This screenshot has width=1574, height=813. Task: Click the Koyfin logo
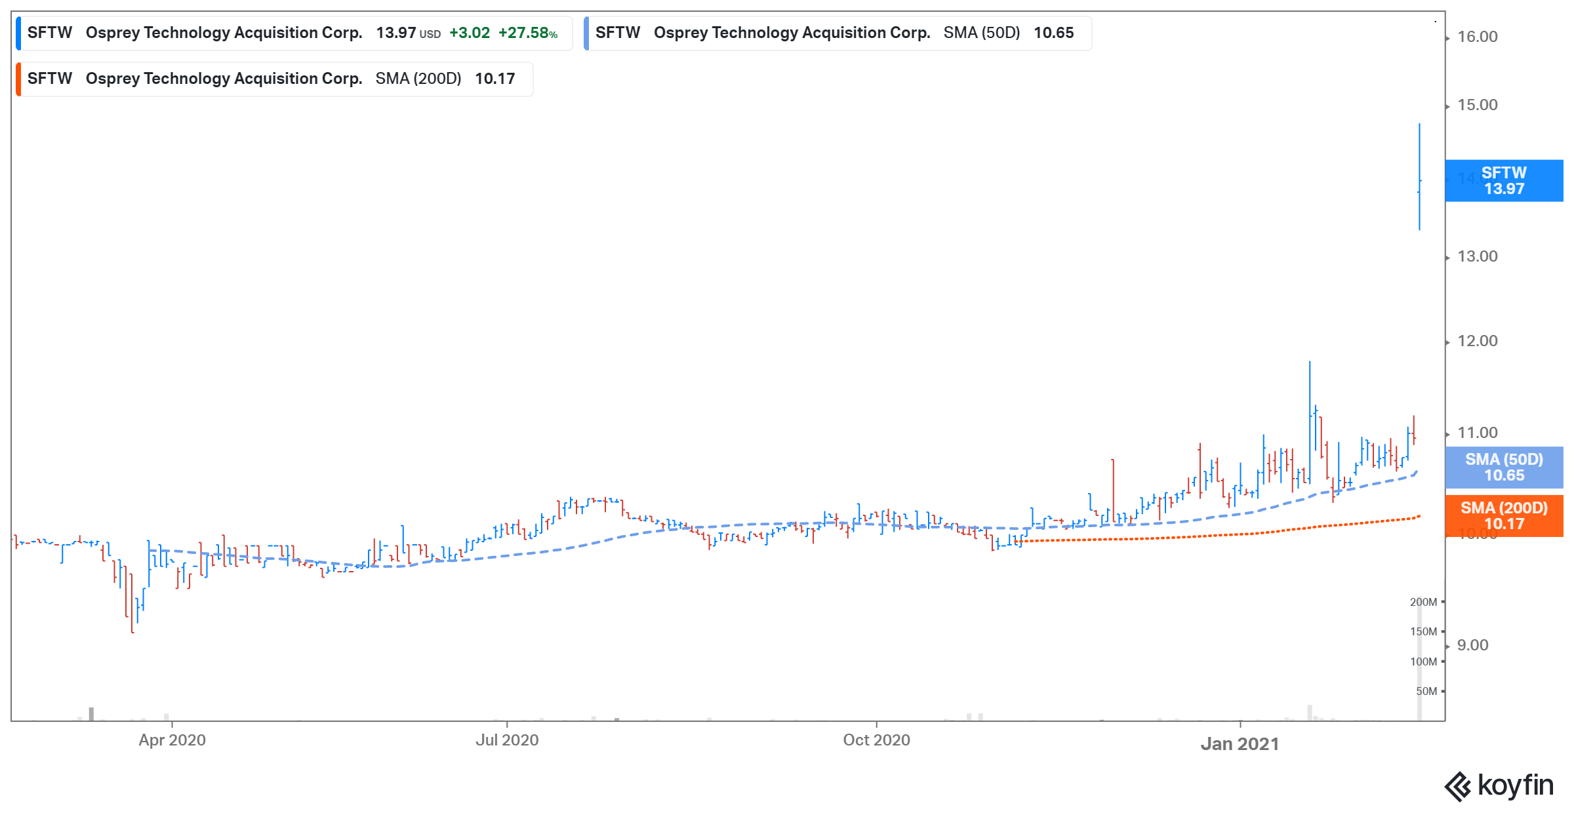pos(1499,785)
